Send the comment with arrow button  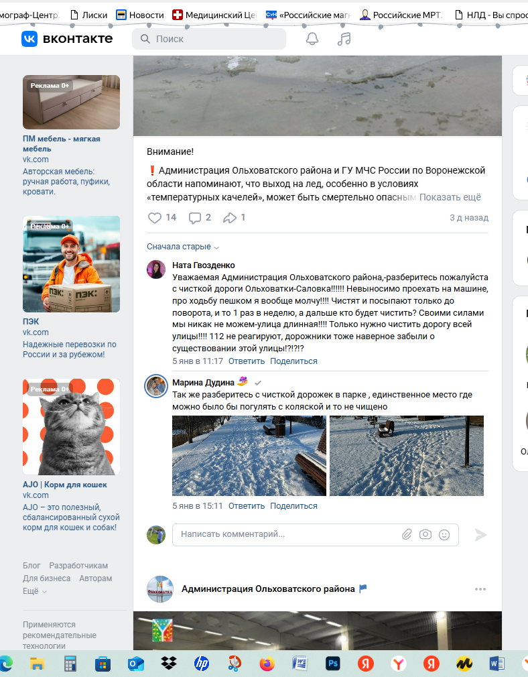tap(480, 534)
